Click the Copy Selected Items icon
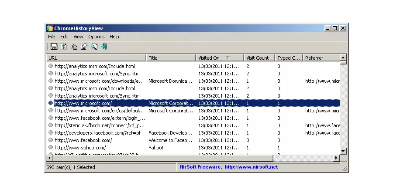393x196 pixels. point(74,47)
